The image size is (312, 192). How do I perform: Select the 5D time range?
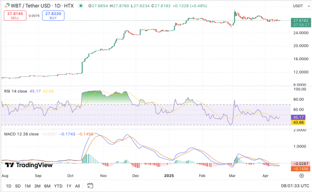coord(18,186)
